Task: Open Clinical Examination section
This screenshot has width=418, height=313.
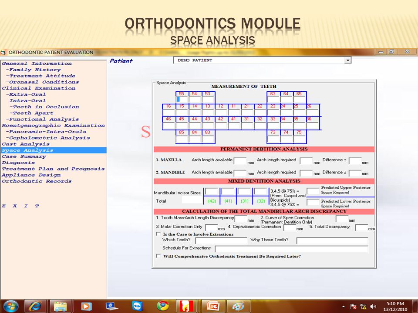Action: [39, 88]
